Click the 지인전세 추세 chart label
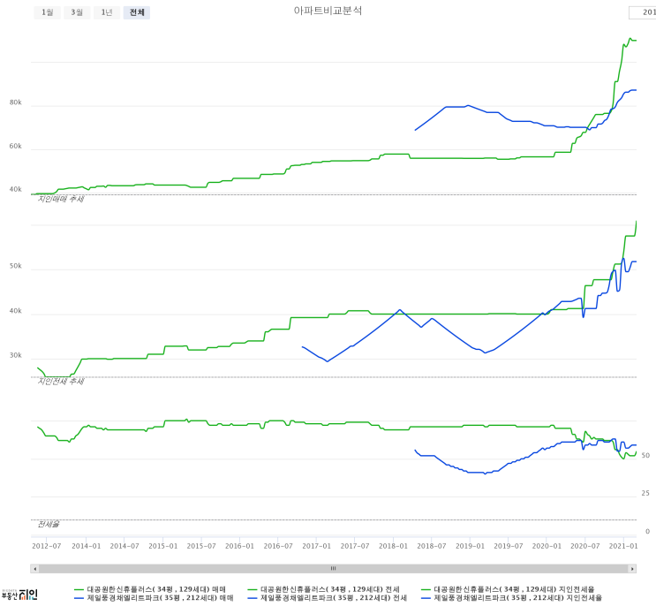The height and width of the screenshot is (614, 656). tap(61, 382)
